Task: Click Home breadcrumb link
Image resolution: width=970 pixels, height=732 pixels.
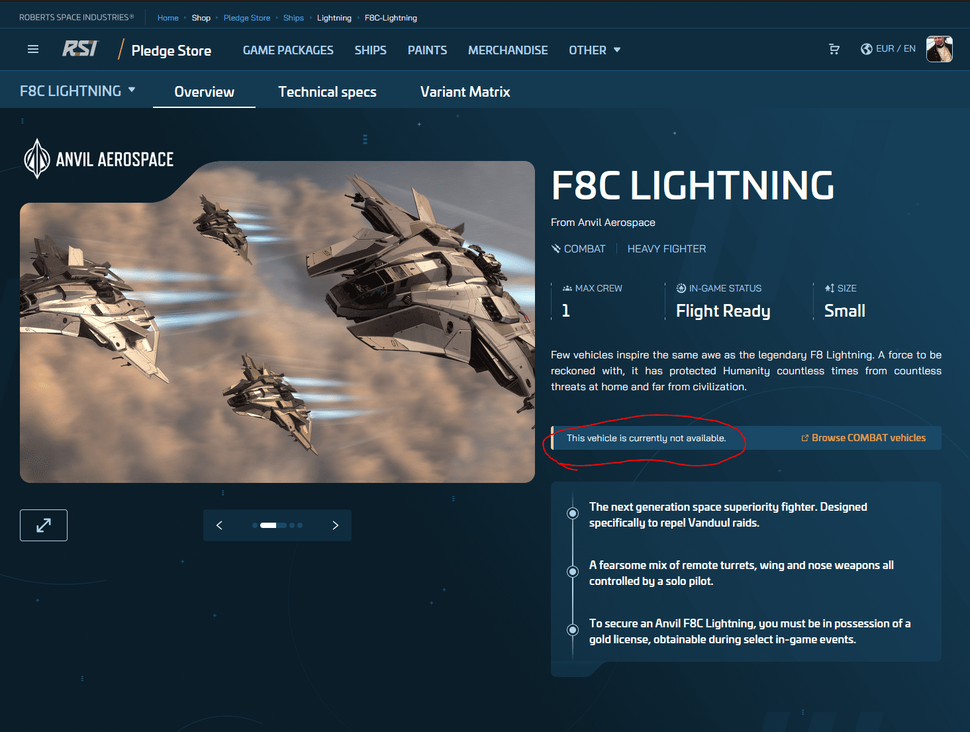Action: pyautogui.click(x=168, y=18)
